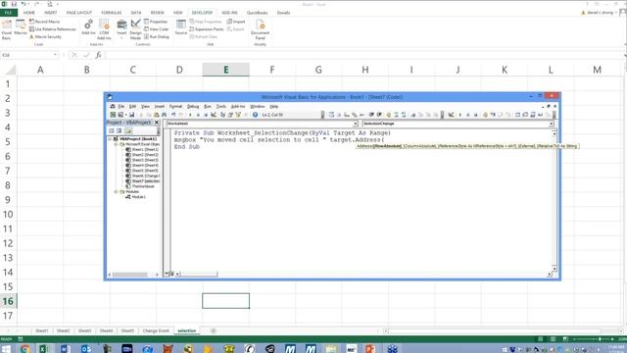The height and width of the screenshot is (353, 627).
Task: Open the SelectionChange procedure dropdown
Action: (x=551, y=124)
